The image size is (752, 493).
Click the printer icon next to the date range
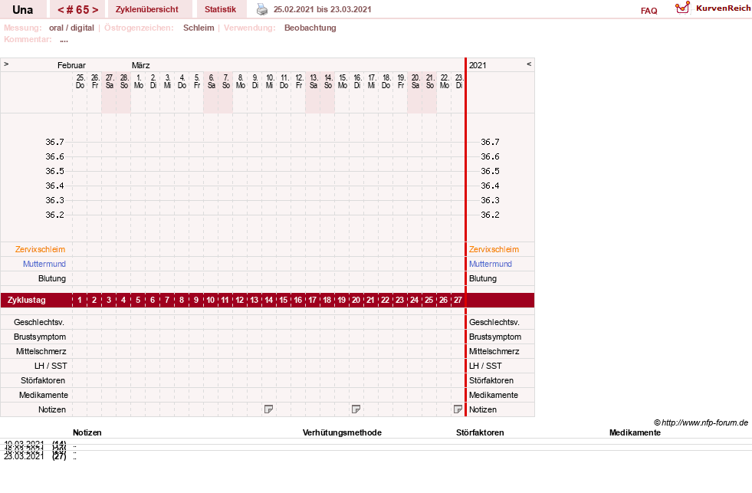[x=262, y=9]
